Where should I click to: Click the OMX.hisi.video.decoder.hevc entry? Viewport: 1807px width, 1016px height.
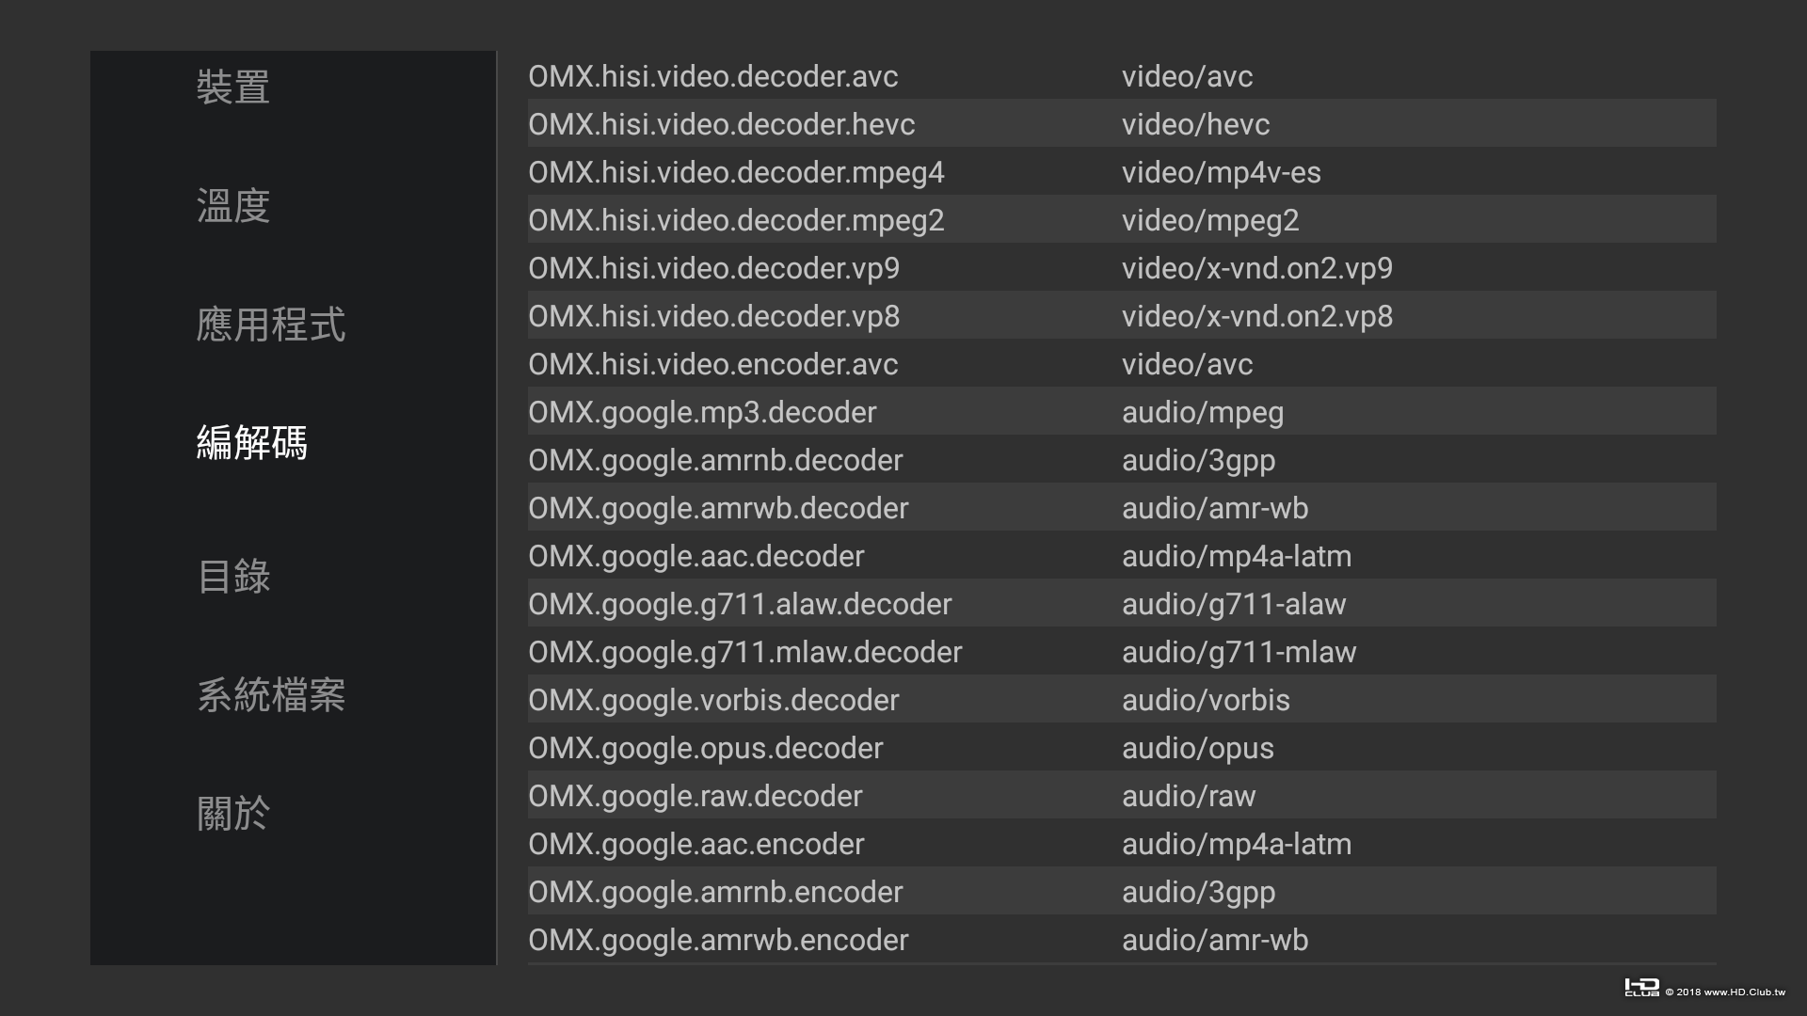click(721, 124)
